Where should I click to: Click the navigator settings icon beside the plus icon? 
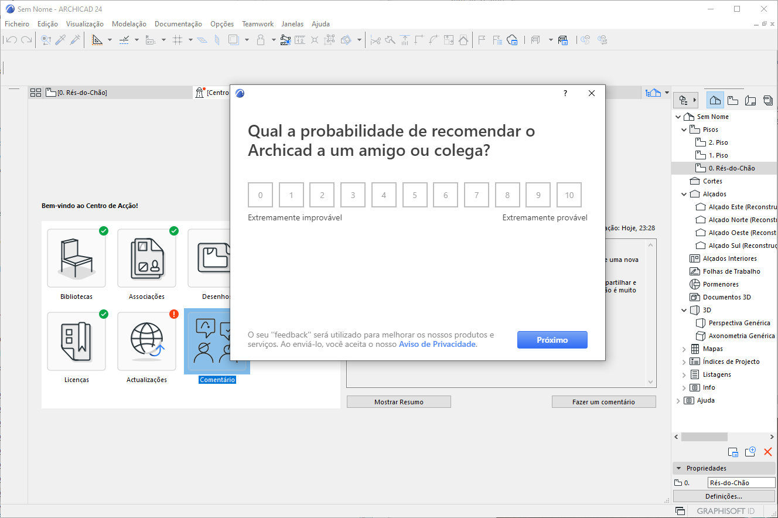(x=733, y=452)
